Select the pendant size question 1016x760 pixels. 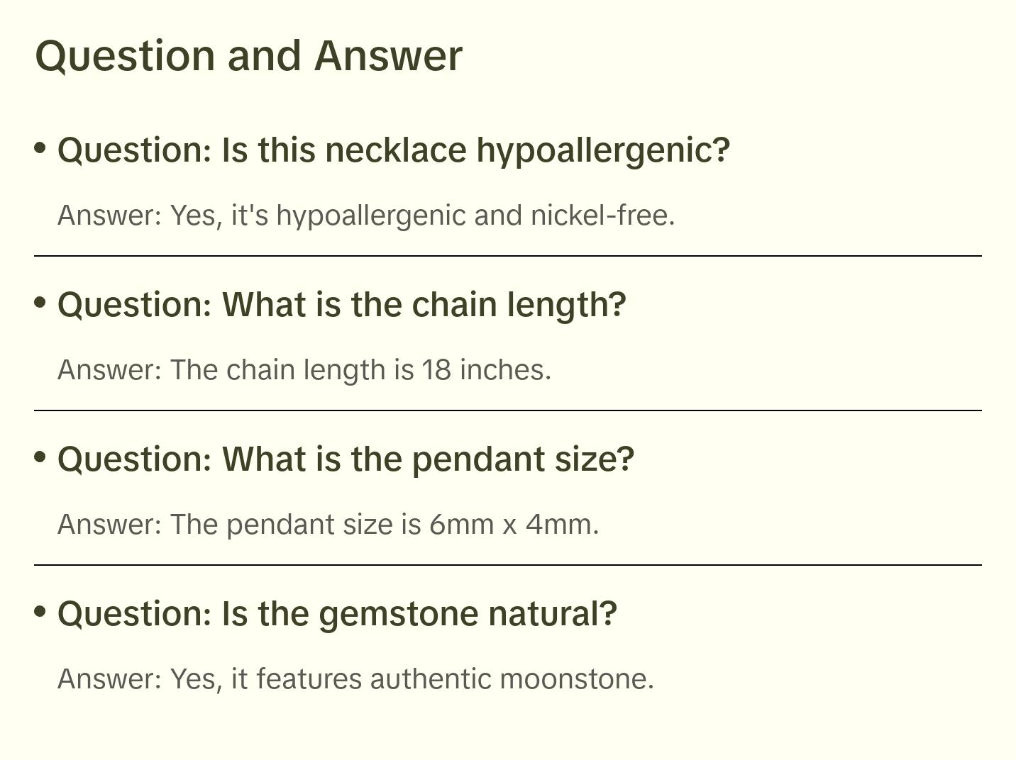[x=346, y=459]
